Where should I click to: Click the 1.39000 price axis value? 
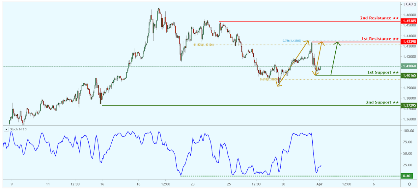click(x=409, y=88)
